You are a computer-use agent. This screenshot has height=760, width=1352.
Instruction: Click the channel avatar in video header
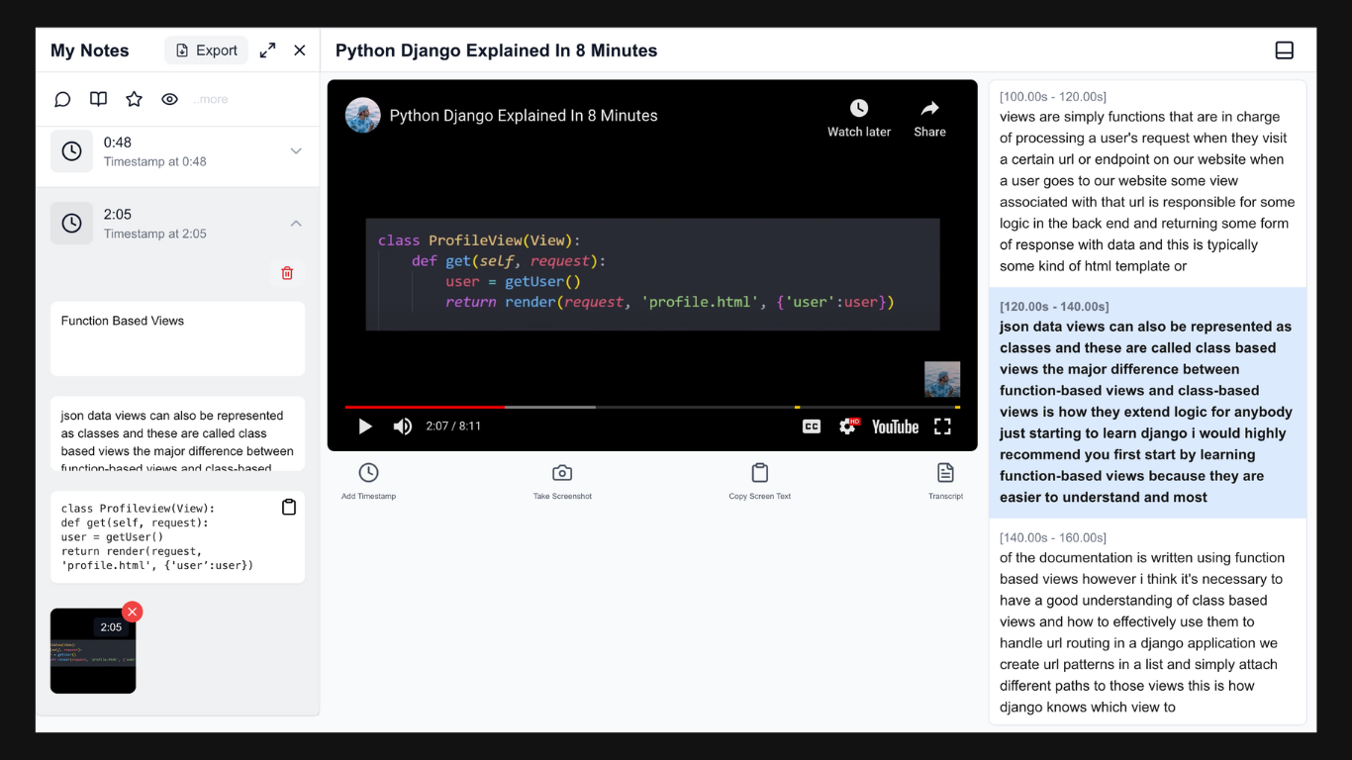363,115
